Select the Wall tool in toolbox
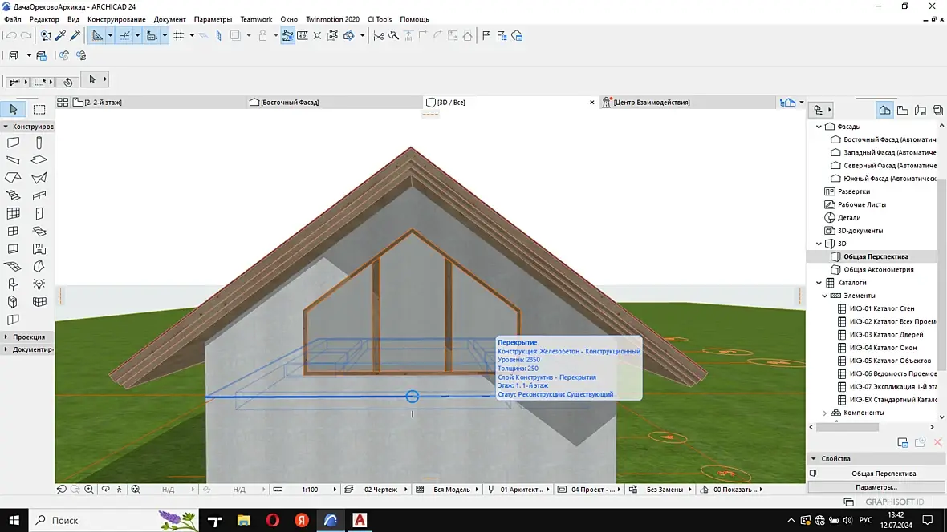 13,143
